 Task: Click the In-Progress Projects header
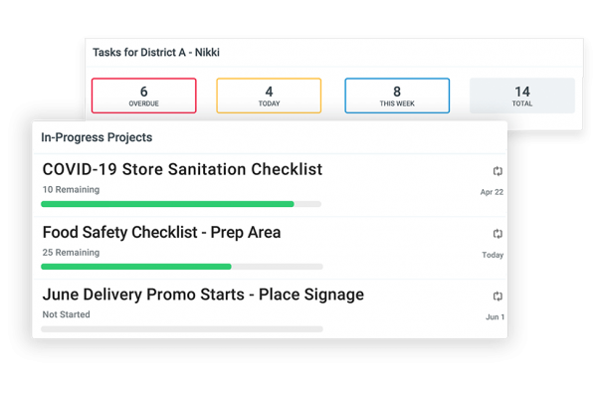(x=97, y=137)
